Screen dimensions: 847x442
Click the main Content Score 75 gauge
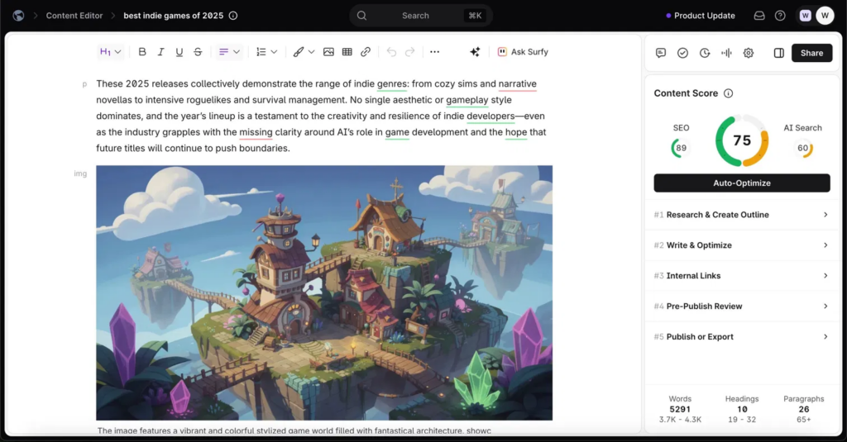click(742, 140)
